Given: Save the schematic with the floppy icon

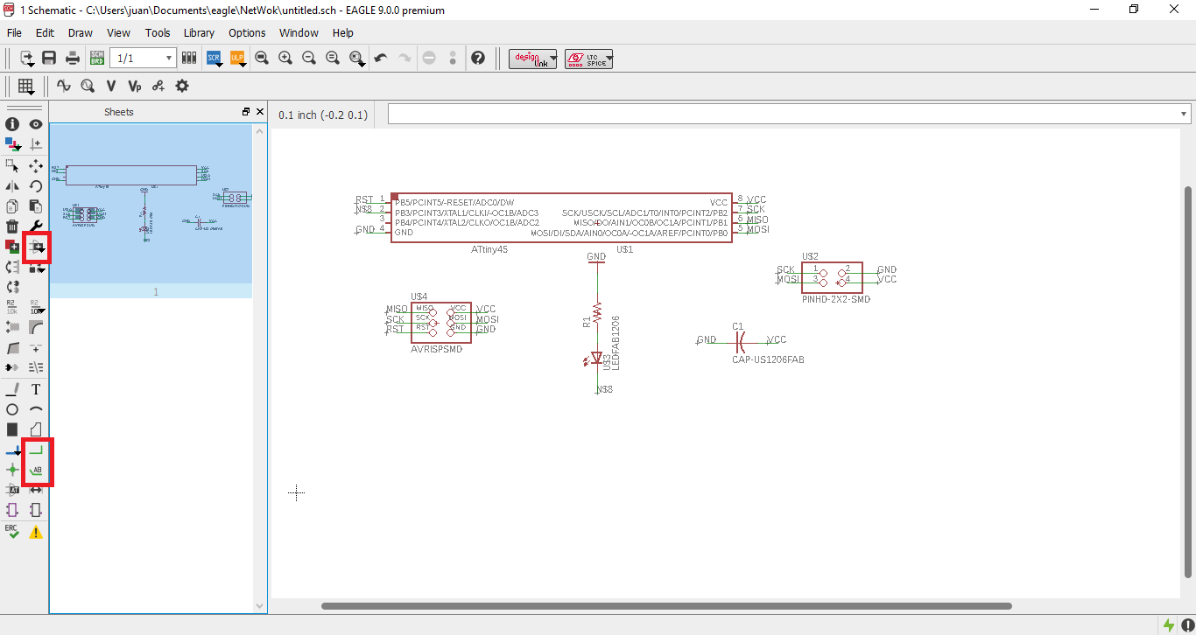Looking at the screenshot, I should pos(49,58).
